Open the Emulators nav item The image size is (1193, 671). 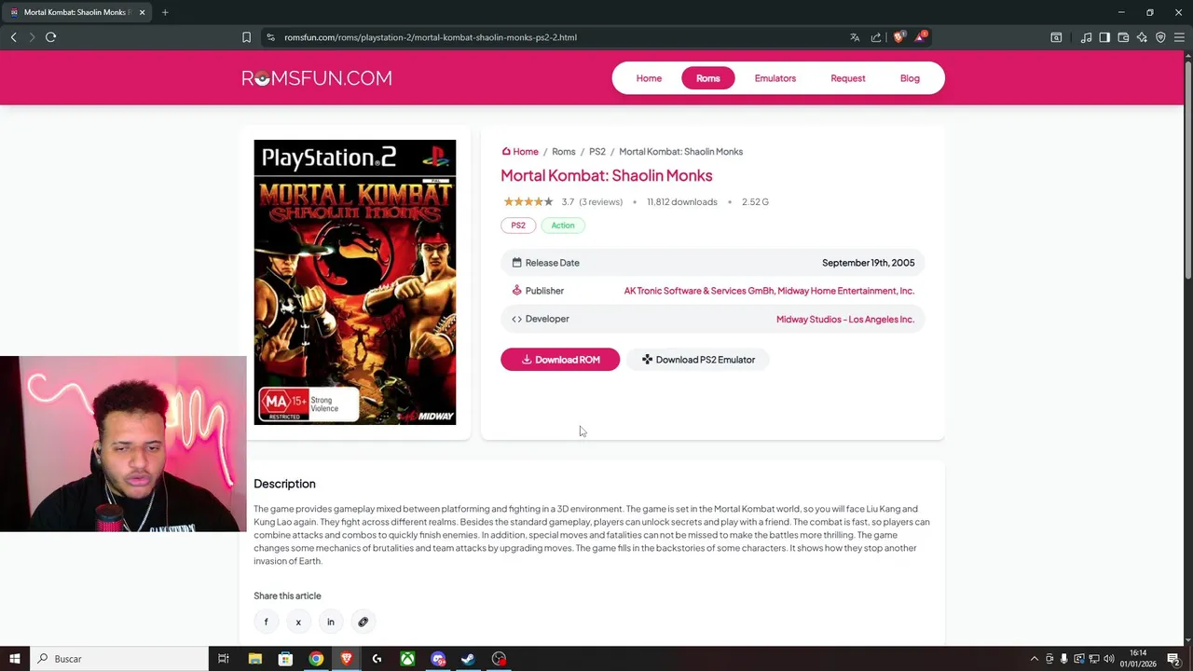pos(775,78)
